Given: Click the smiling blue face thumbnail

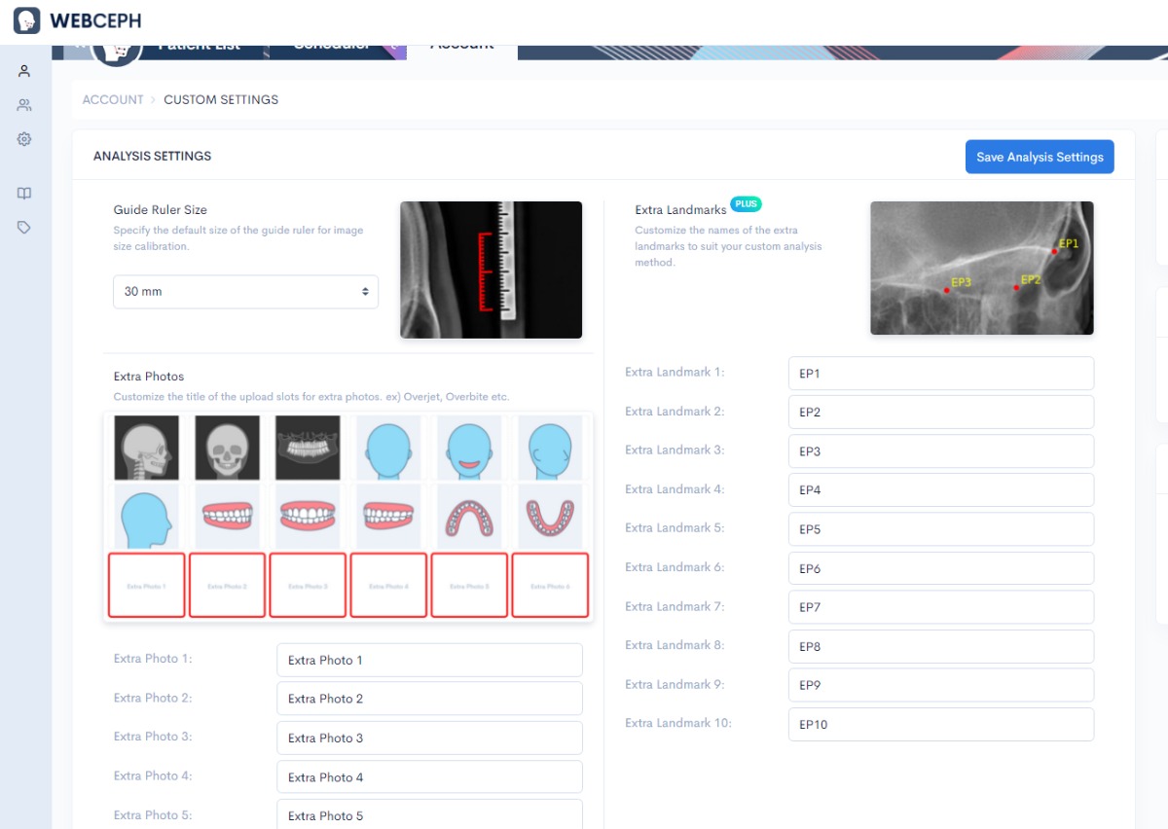Looking at the screenshot, I should tap(469, 448).
